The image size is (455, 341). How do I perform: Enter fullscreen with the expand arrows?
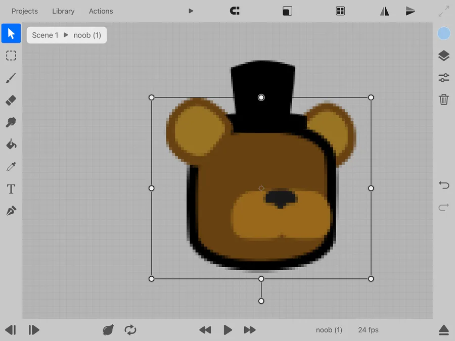[444, 11]
